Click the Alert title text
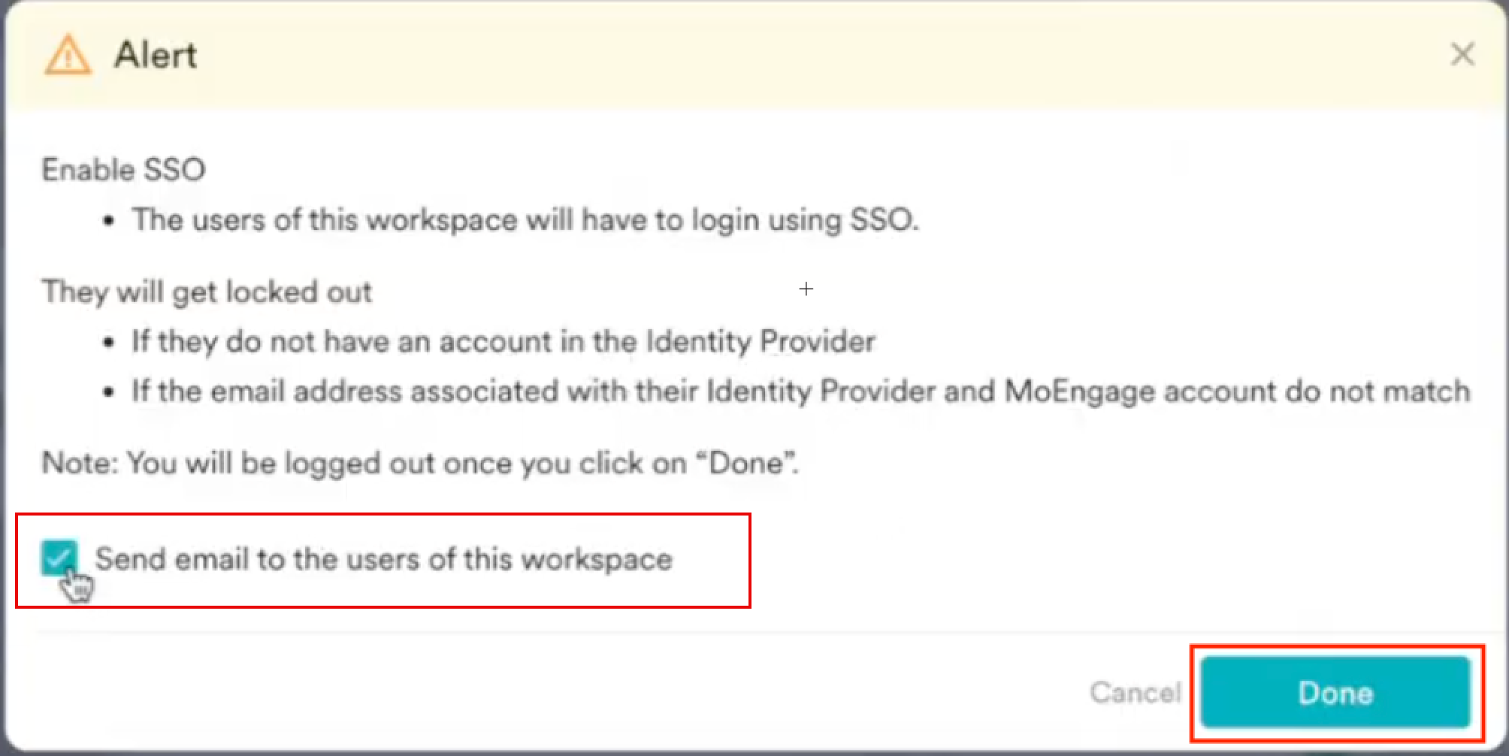 (x=156, y=56)
